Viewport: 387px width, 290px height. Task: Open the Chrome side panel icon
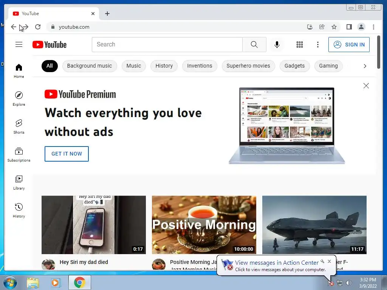pos(349,27)
